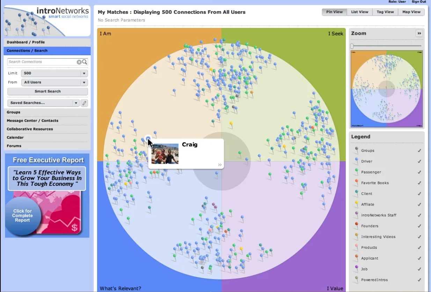Open the From dropdown set to All Users
The height and width of the screenshot is (292, 431).
[84, 82]
